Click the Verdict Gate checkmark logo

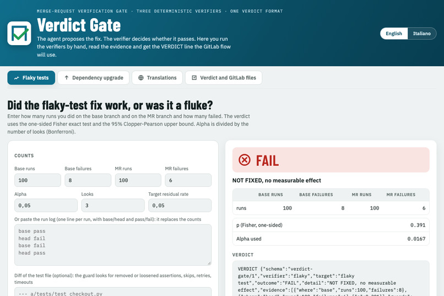click(19, 34)
